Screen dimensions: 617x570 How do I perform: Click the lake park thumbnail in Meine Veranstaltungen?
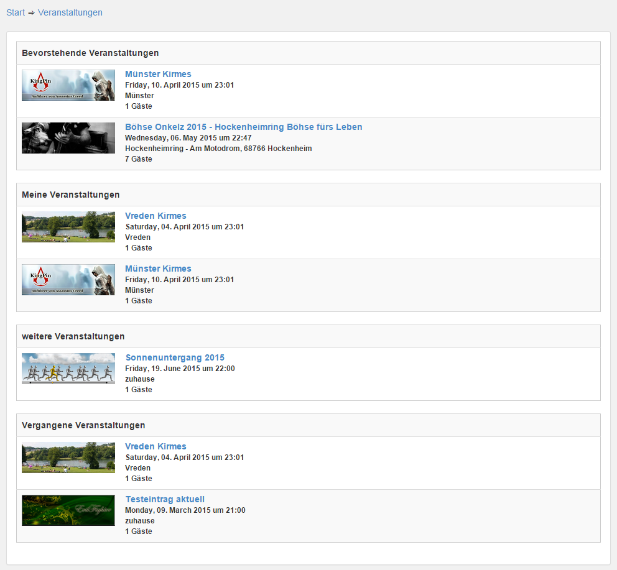coord(68,227)
